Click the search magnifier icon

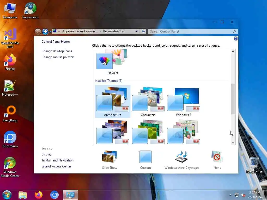(x=234, y=32)
